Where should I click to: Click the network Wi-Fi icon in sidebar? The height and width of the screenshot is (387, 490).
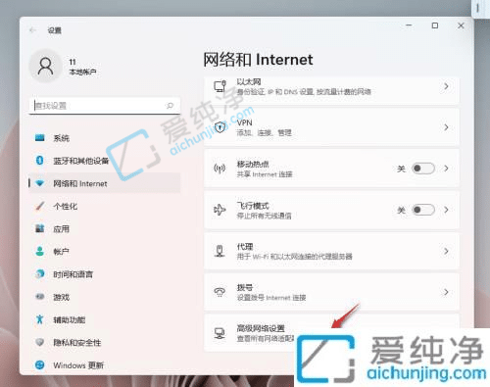pyautogui.click(x=40, y=183)
